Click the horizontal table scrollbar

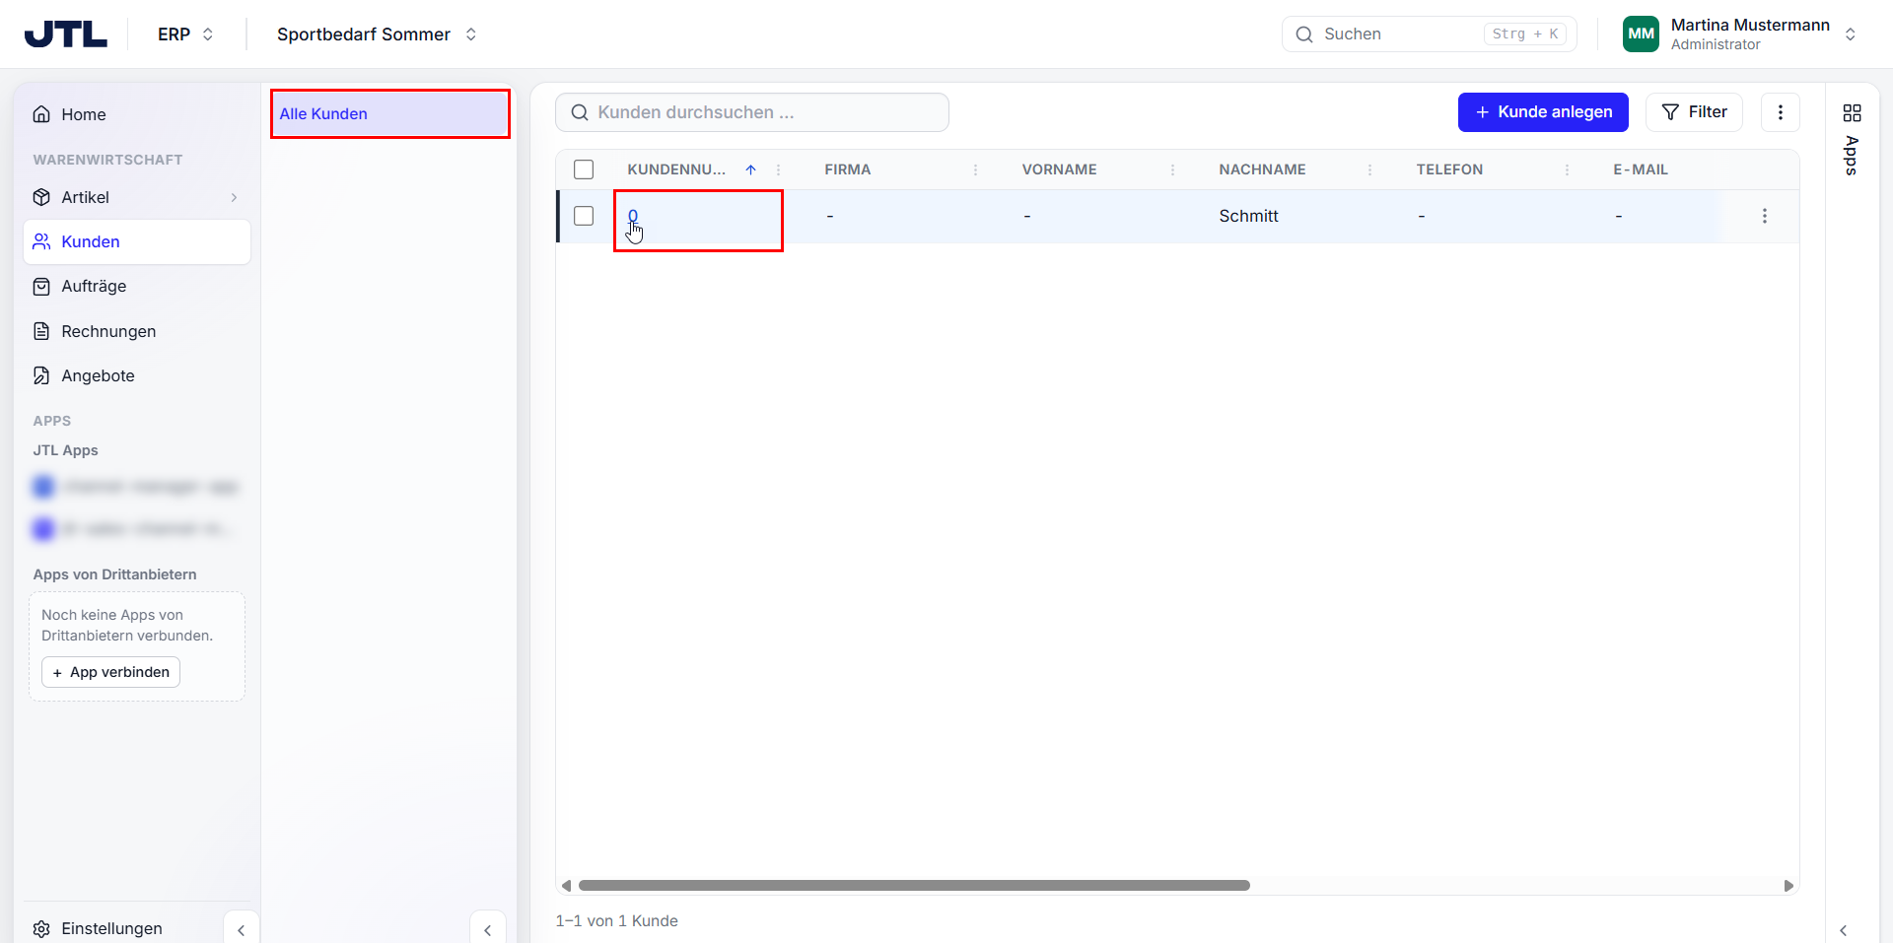[x=914, y=886]
